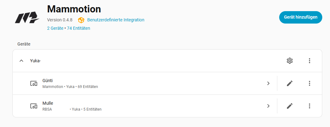Edit Mulle using the pencil icon
Viewport: 330px width, 127px height.
pos(290,106)
